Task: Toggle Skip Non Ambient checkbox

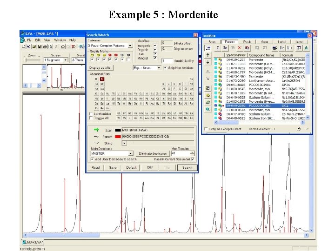Action: (165, 68)
